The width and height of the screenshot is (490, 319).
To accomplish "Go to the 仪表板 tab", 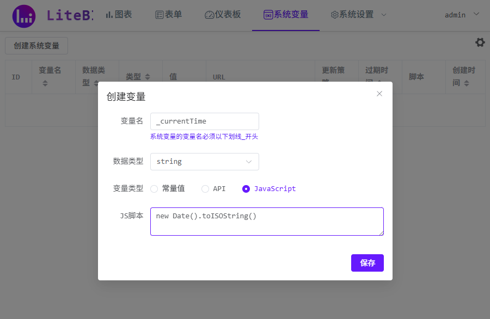I will (225, 15).
